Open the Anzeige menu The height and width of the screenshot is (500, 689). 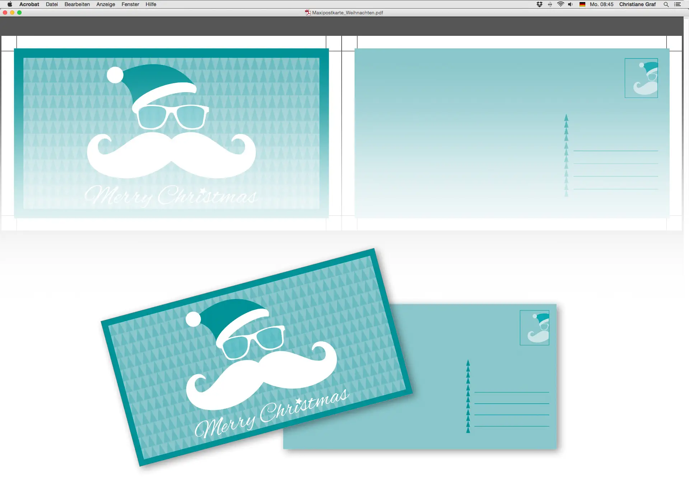pos(106,4)
